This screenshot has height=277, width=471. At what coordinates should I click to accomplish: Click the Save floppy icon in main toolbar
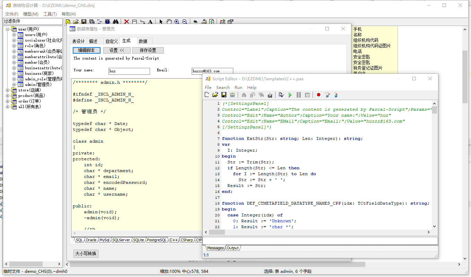coord(84,21)
